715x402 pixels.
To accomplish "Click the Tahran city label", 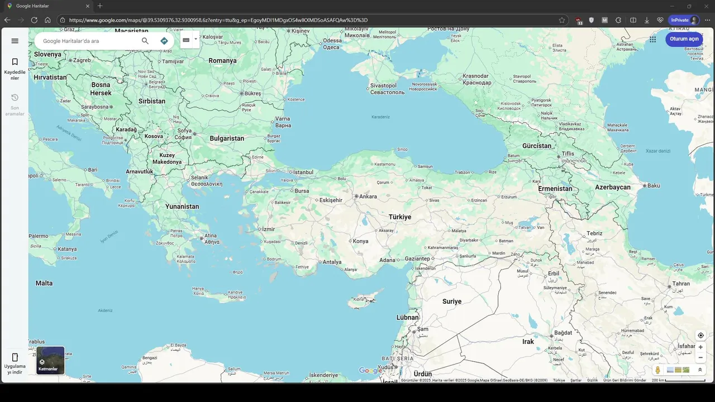I will pyautogui.click(x=681, y=283).
